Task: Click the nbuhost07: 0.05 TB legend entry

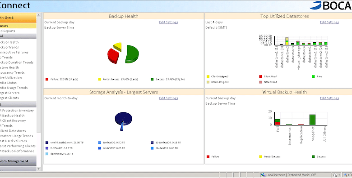Action: point(111,148)
